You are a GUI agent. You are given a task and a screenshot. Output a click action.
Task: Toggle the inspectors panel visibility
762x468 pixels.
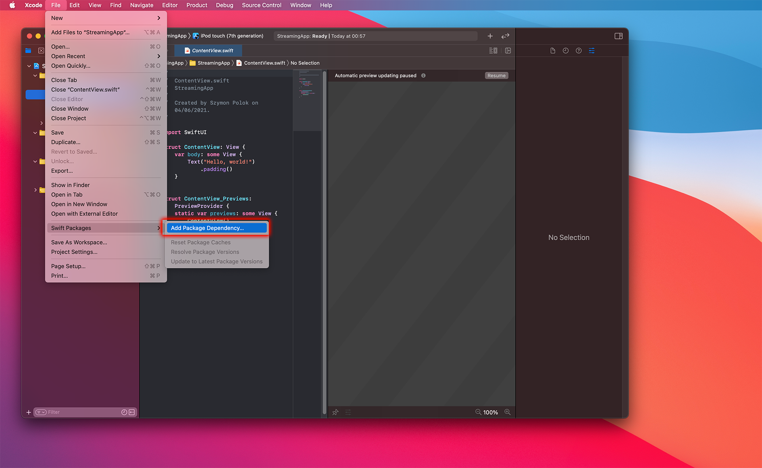coord(618,36)
